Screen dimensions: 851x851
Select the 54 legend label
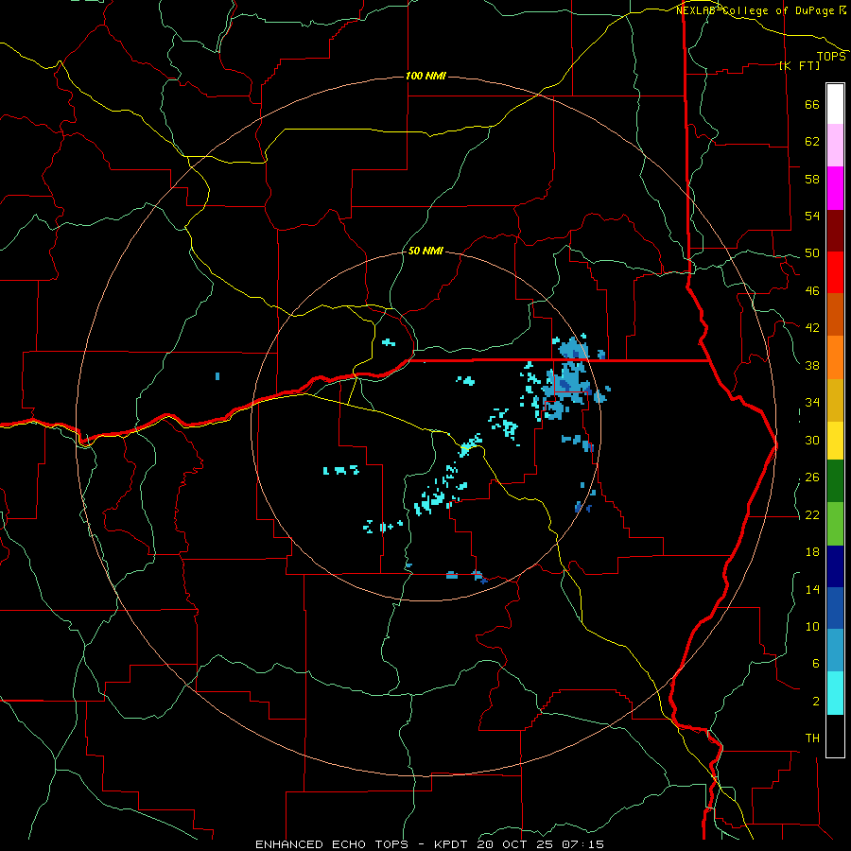tap(812, 216)
